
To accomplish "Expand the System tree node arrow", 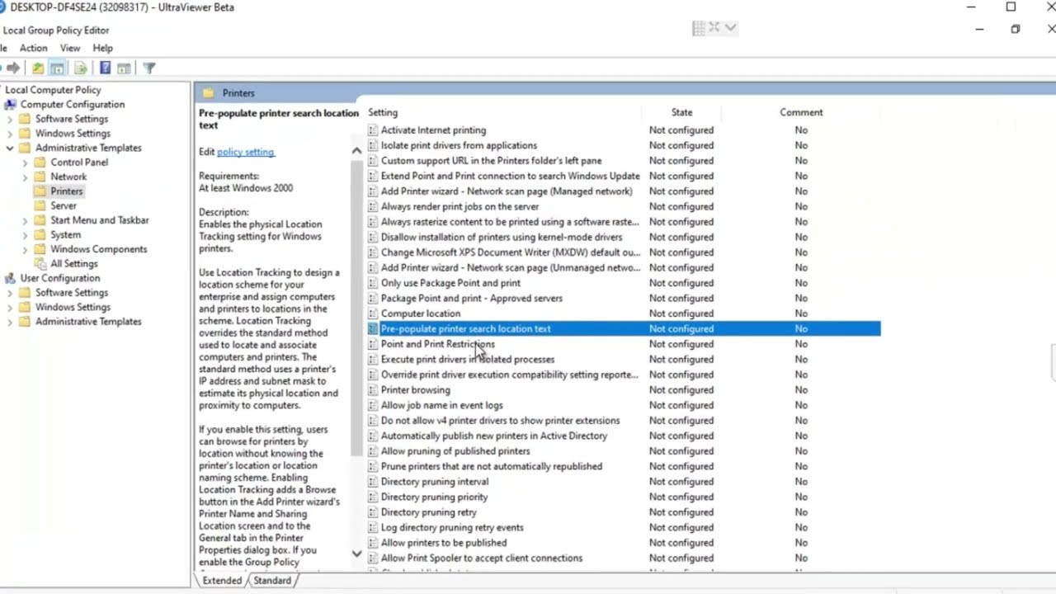I will (25, 235).
